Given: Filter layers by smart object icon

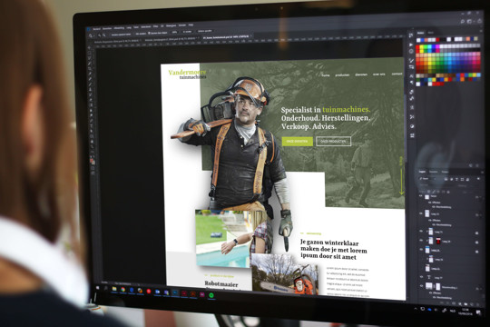Looking at the screenshot, I should click(467, 179).
